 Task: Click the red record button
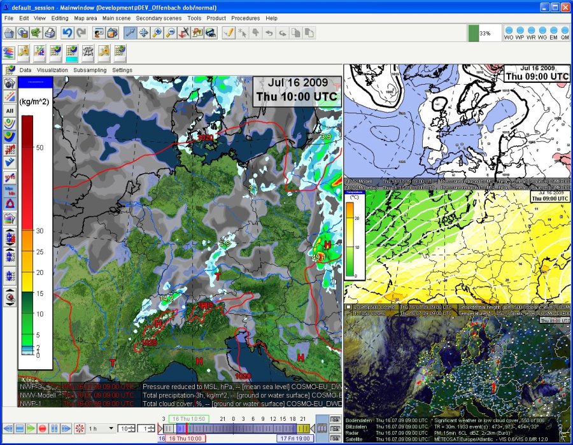[43, 428]
